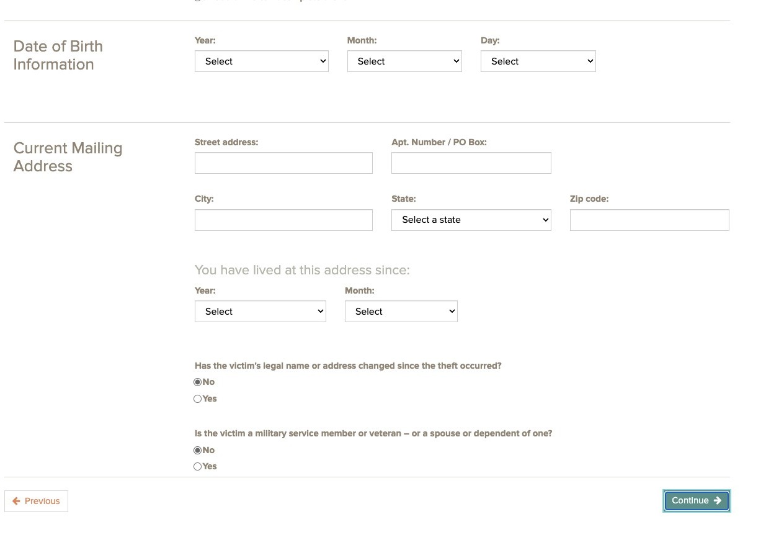Viewport: 766px width, 545px height.
Task: Click the State dropdown chevron arrow
Action: 545,220
